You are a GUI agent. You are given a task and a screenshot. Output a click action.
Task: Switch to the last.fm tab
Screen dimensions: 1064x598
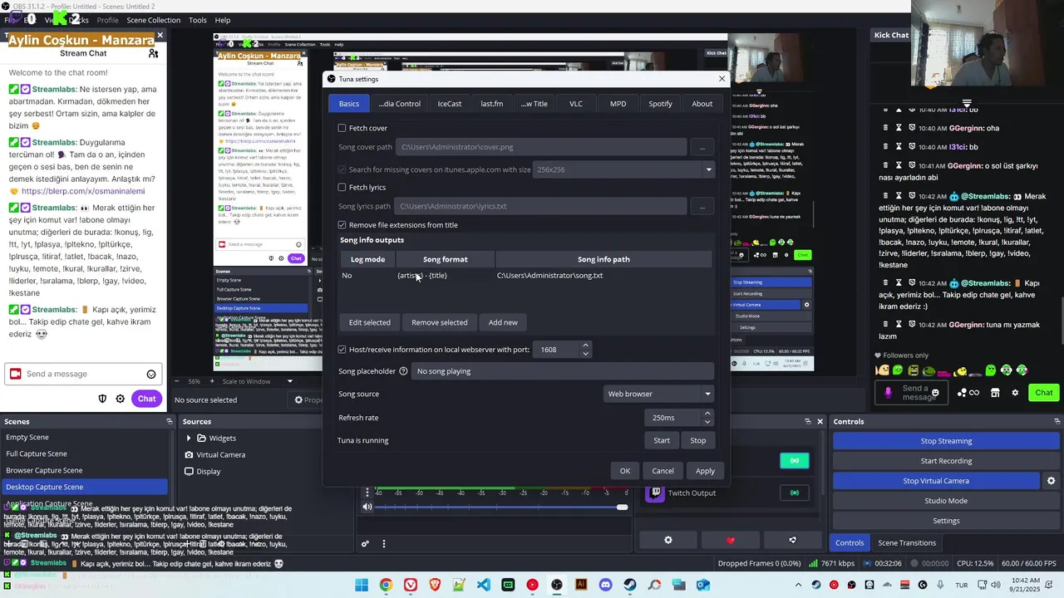(492, 104)
